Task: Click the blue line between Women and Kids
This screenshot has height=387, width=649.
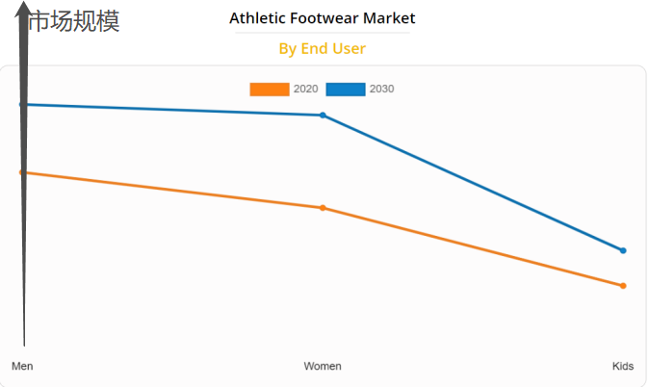Action: click(473, 183)
